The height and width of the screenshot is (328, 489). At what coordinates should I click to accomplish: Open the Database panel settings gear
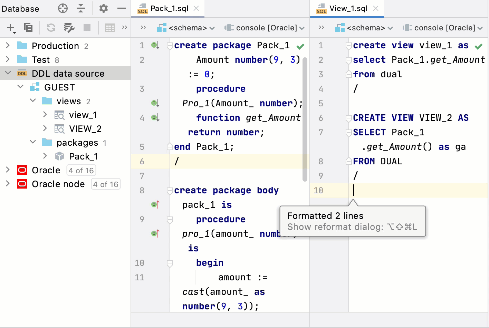(103, 9)
